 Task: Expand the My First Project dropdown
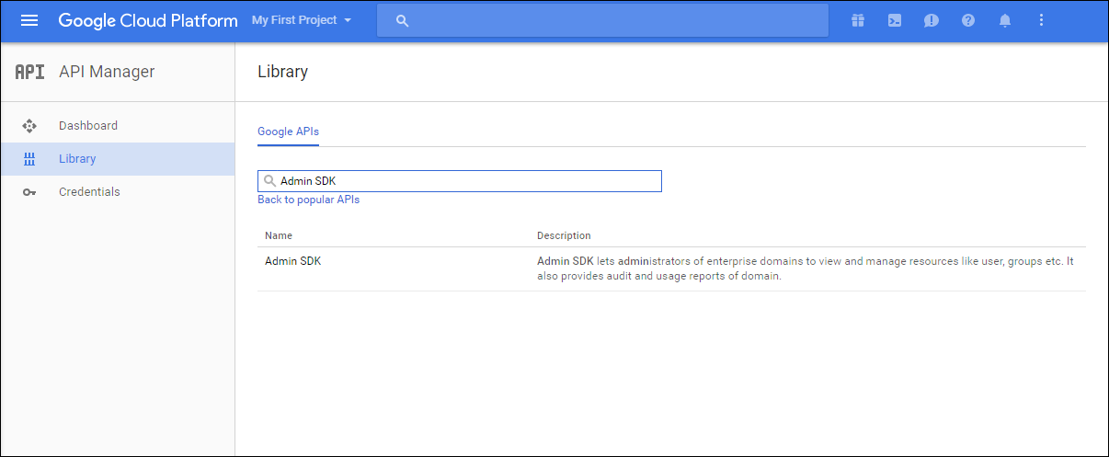coord(302,20)
